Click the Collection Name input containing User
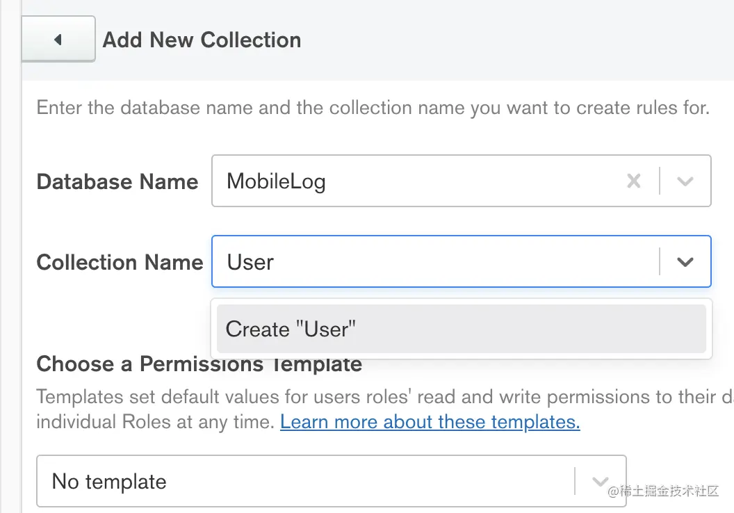 click(431, 262)
